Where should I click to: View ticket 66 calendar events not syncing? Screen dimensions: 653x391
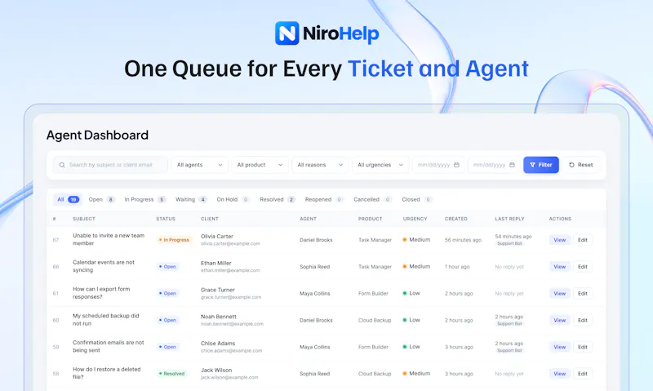[559, 266]
